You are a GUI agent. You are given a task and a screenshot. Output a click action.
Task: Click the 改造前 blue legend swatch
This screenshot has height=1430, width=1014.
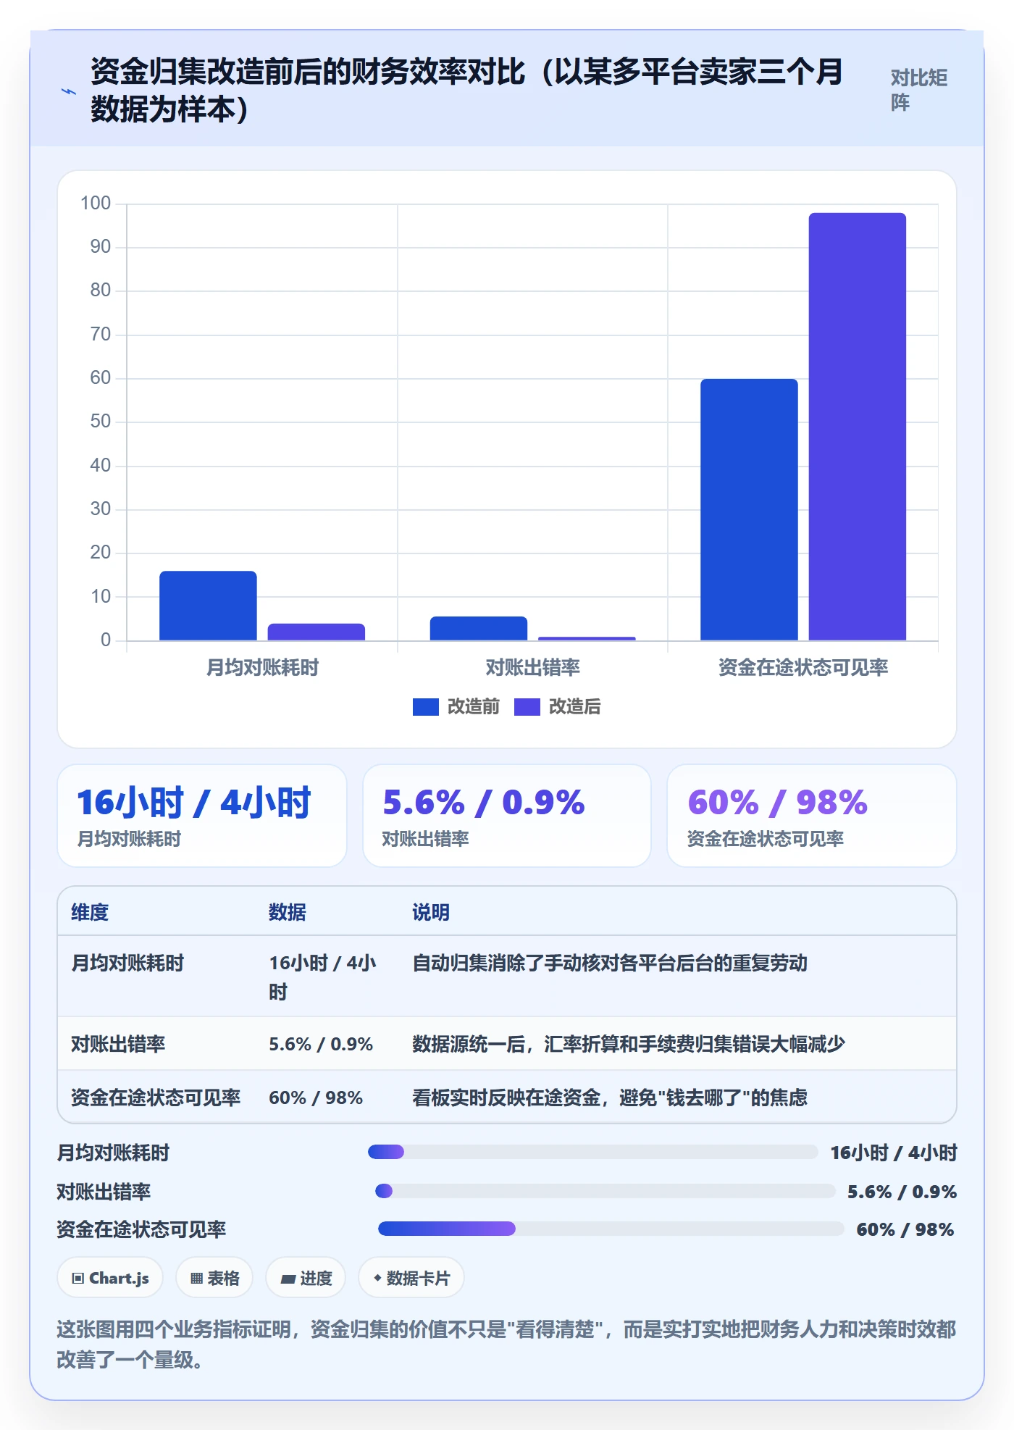point(425,707)
